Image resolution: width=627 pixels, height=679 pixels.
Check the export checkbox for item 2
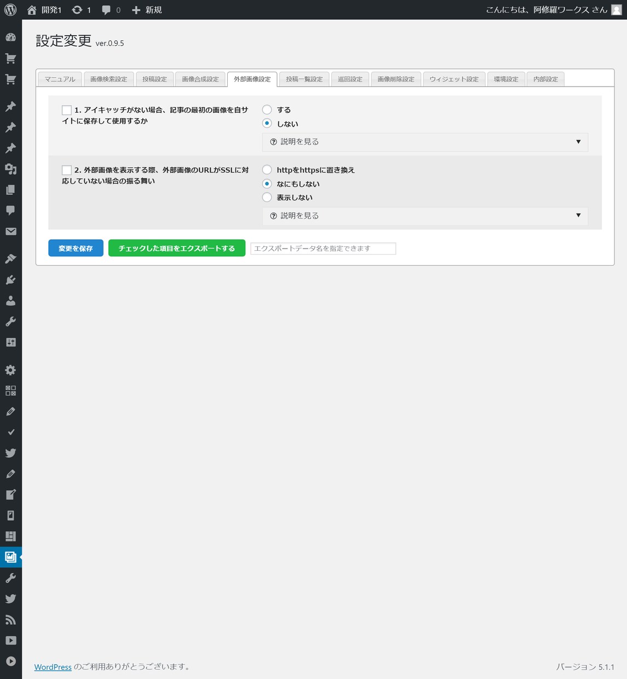(x=67, y=170)
